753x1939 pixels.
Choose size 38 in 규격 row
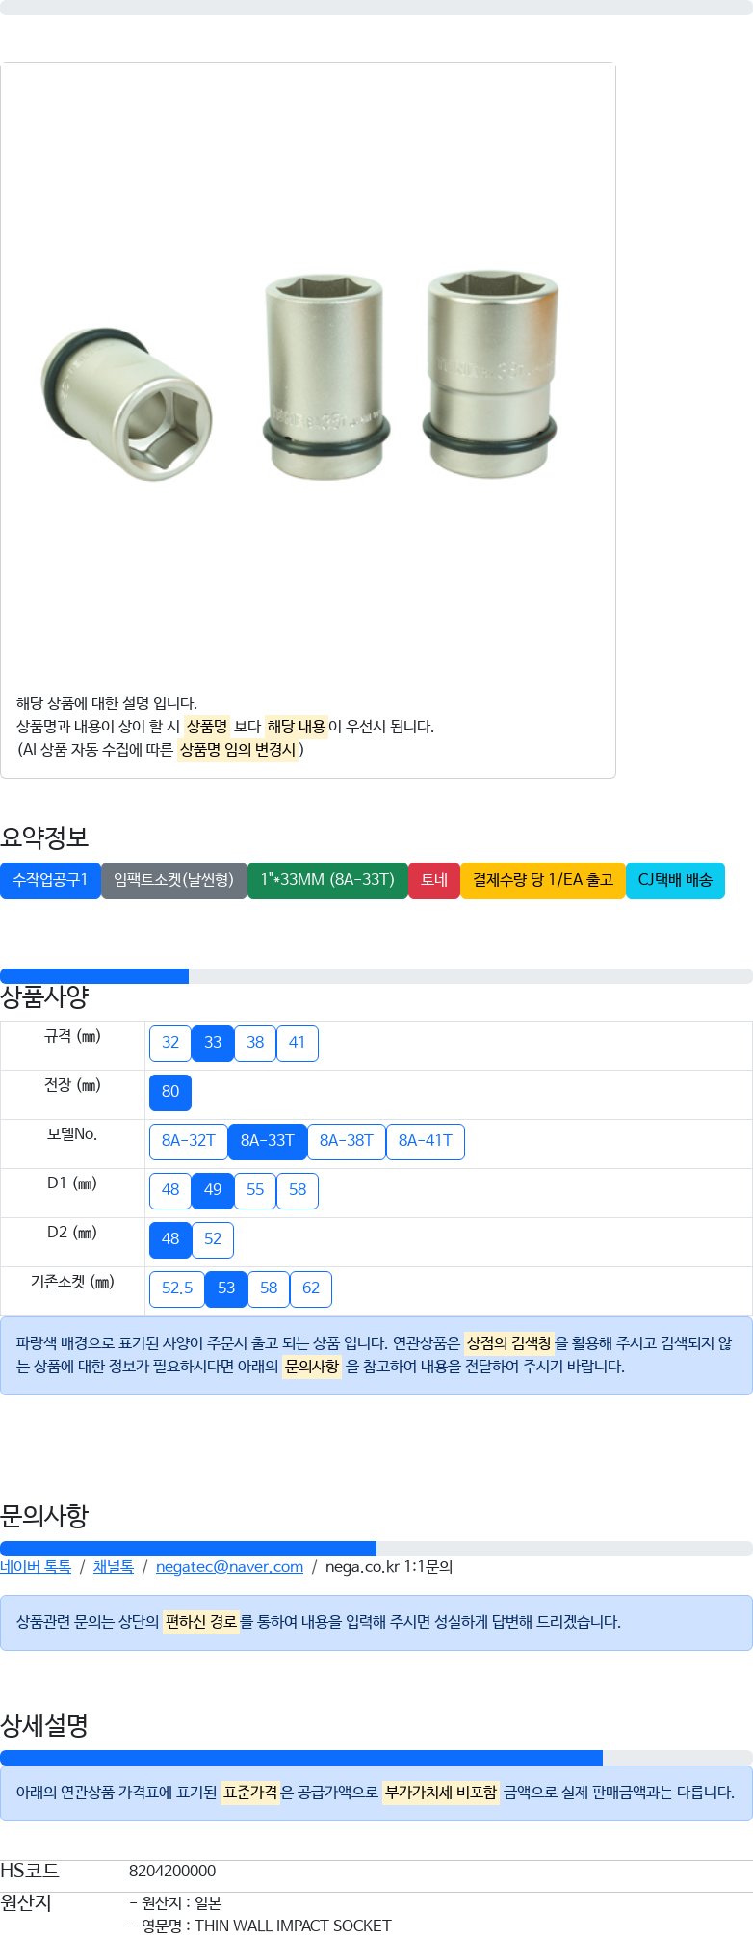[x=255, y=1043]
